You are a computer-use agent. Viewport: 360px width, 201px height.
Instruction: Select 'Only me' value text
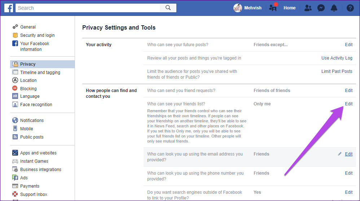tap(262, 104)
